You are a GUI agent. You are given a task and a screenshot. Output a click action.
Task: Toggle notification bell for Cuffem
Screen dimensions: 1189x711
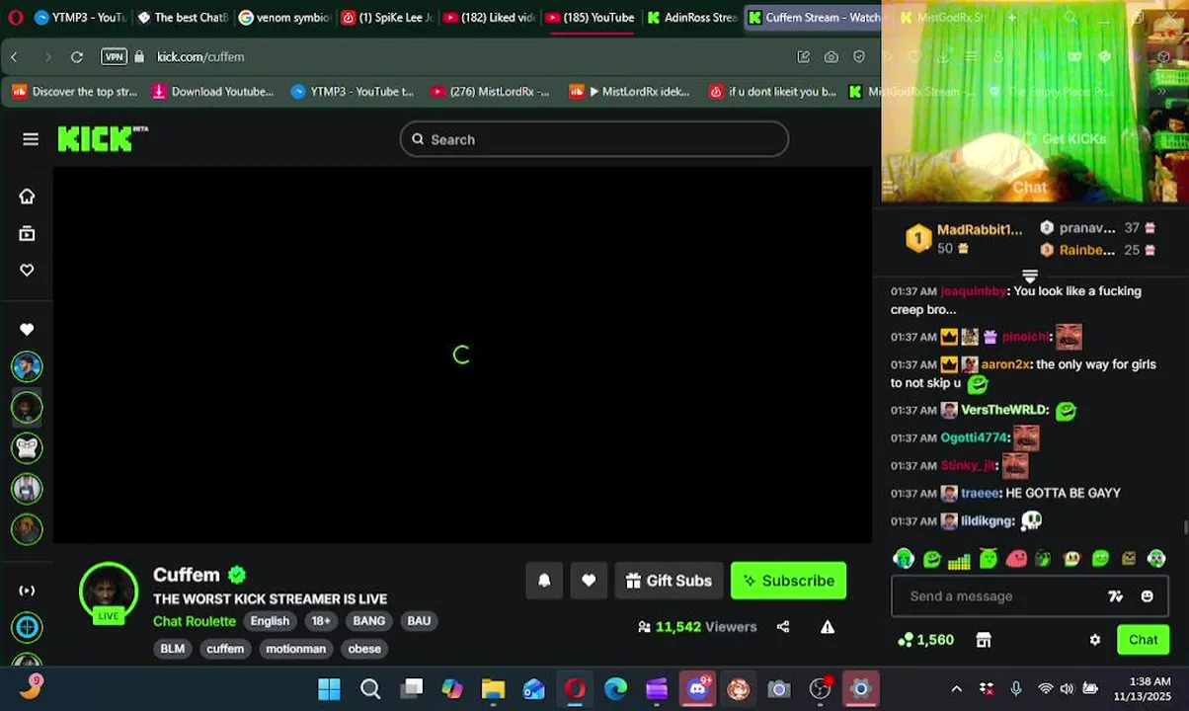point(544,581)
